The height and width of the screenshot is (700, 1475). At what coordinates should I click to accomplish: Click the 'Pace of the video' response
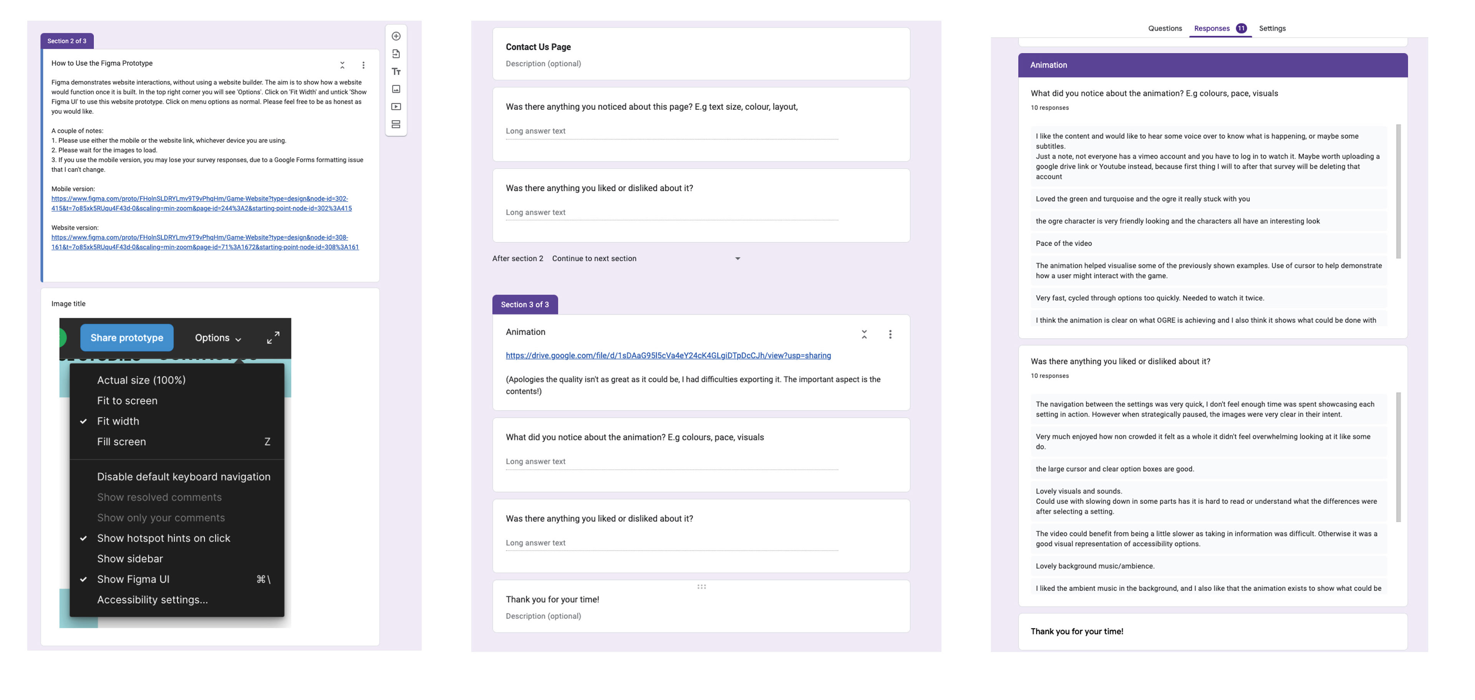coord(1208,243)
